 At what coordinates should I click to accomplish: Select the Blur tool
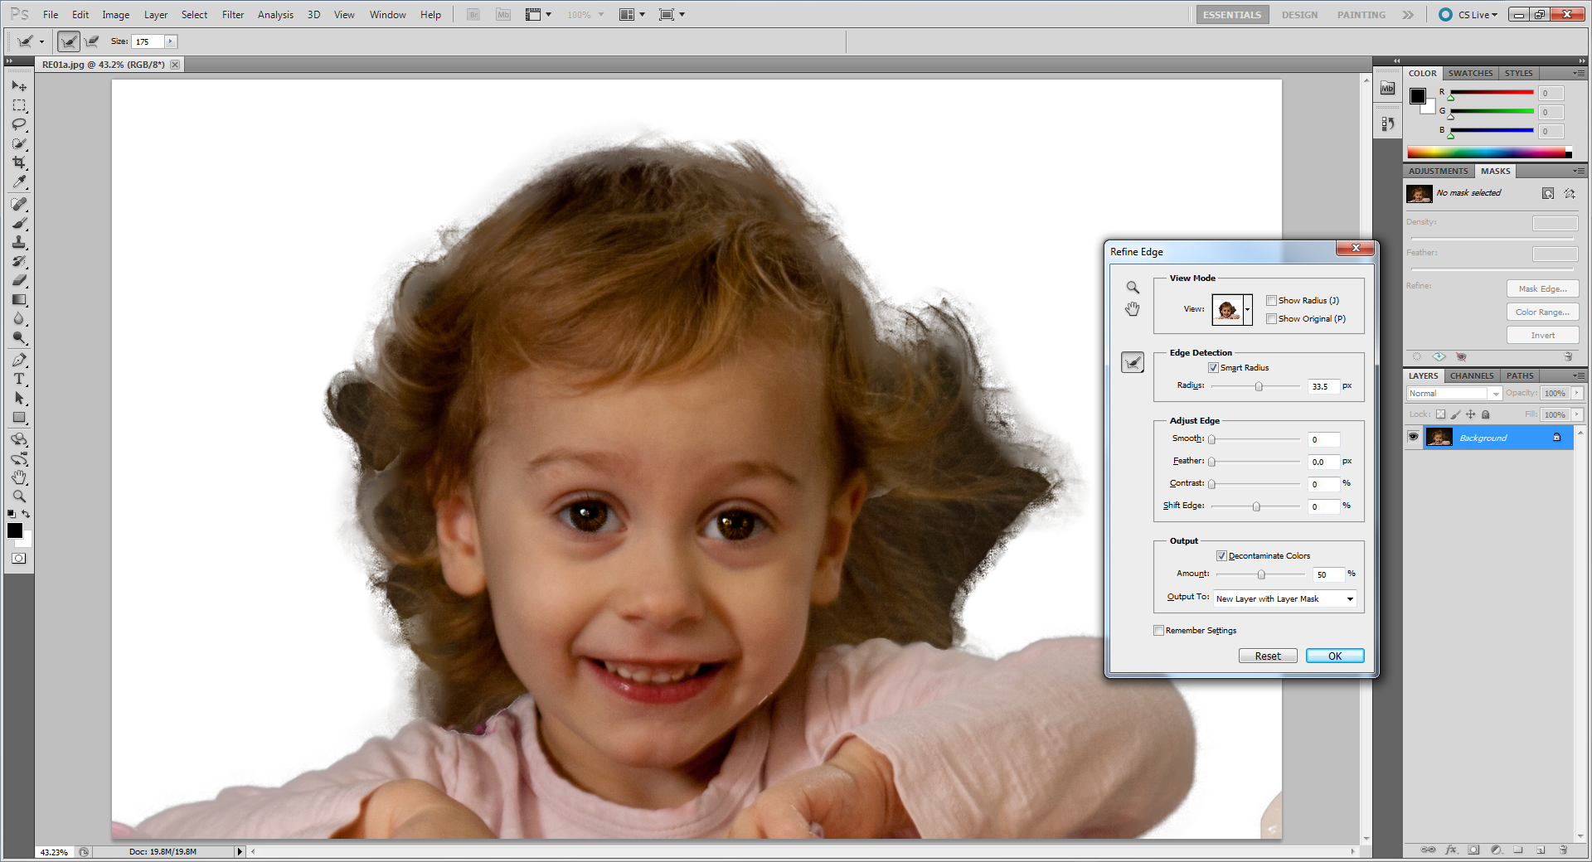point(19,318)
